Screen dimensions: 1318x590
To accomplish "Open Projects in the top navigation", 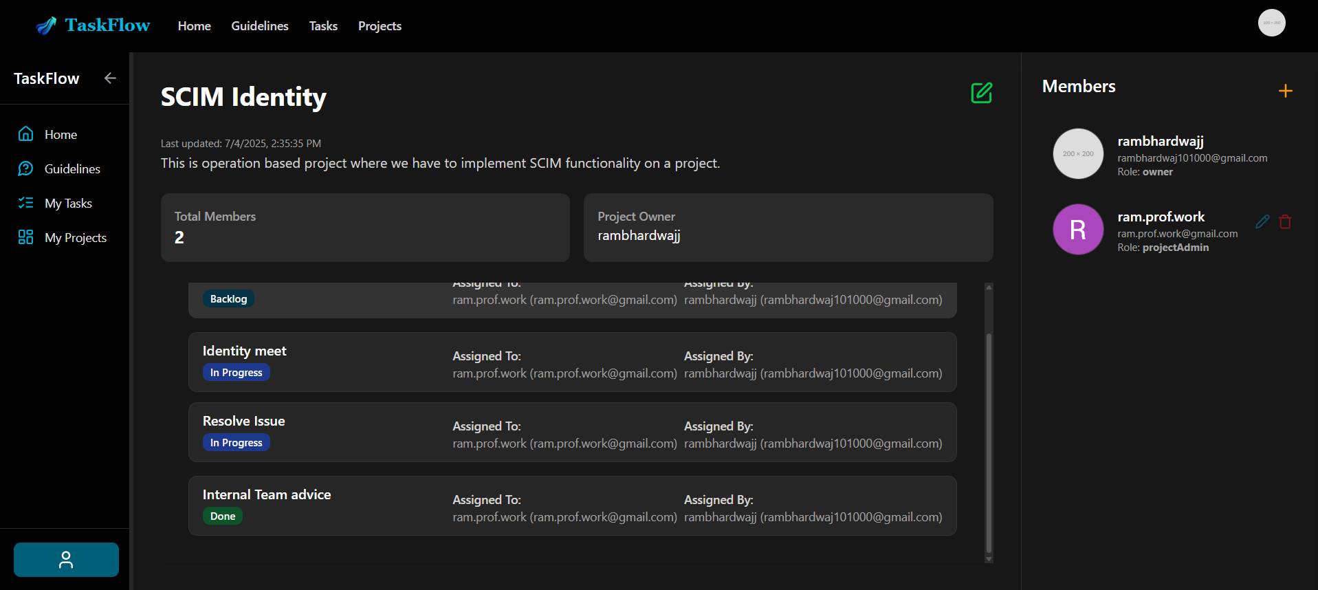I will coord(380,26).
